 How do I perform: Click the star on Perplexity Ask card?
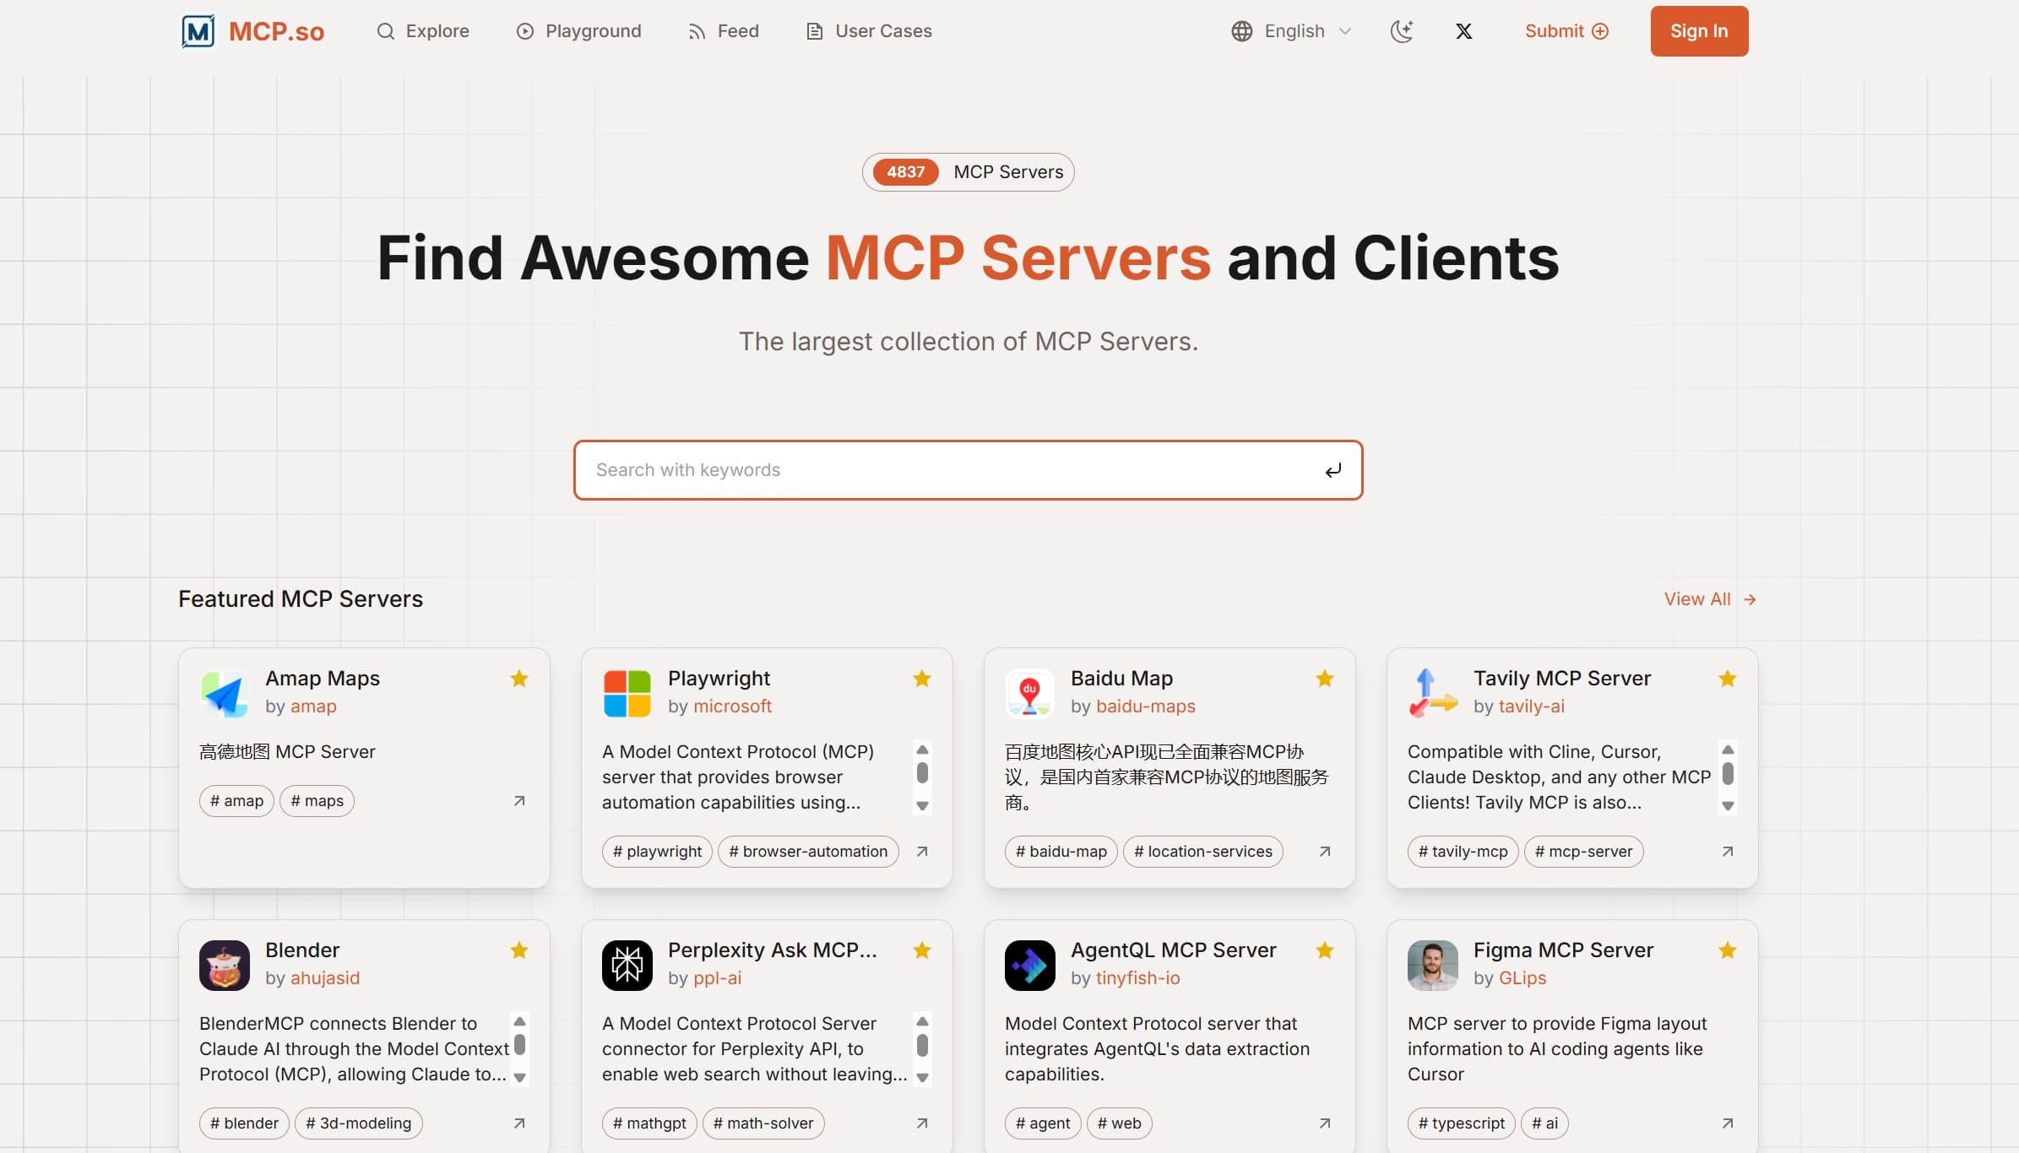tap(922, 950)
